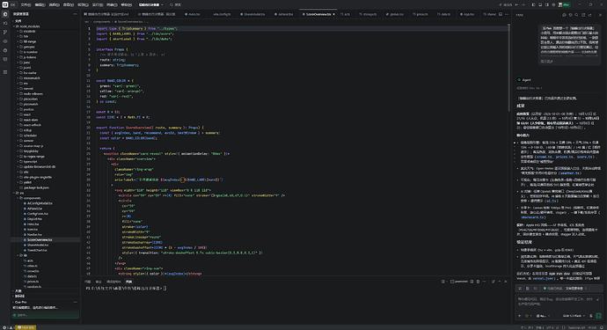Maximize terminal panel with the chevron up
The width and height of the screenshot is (607, 330).
[x=500, y=282]
